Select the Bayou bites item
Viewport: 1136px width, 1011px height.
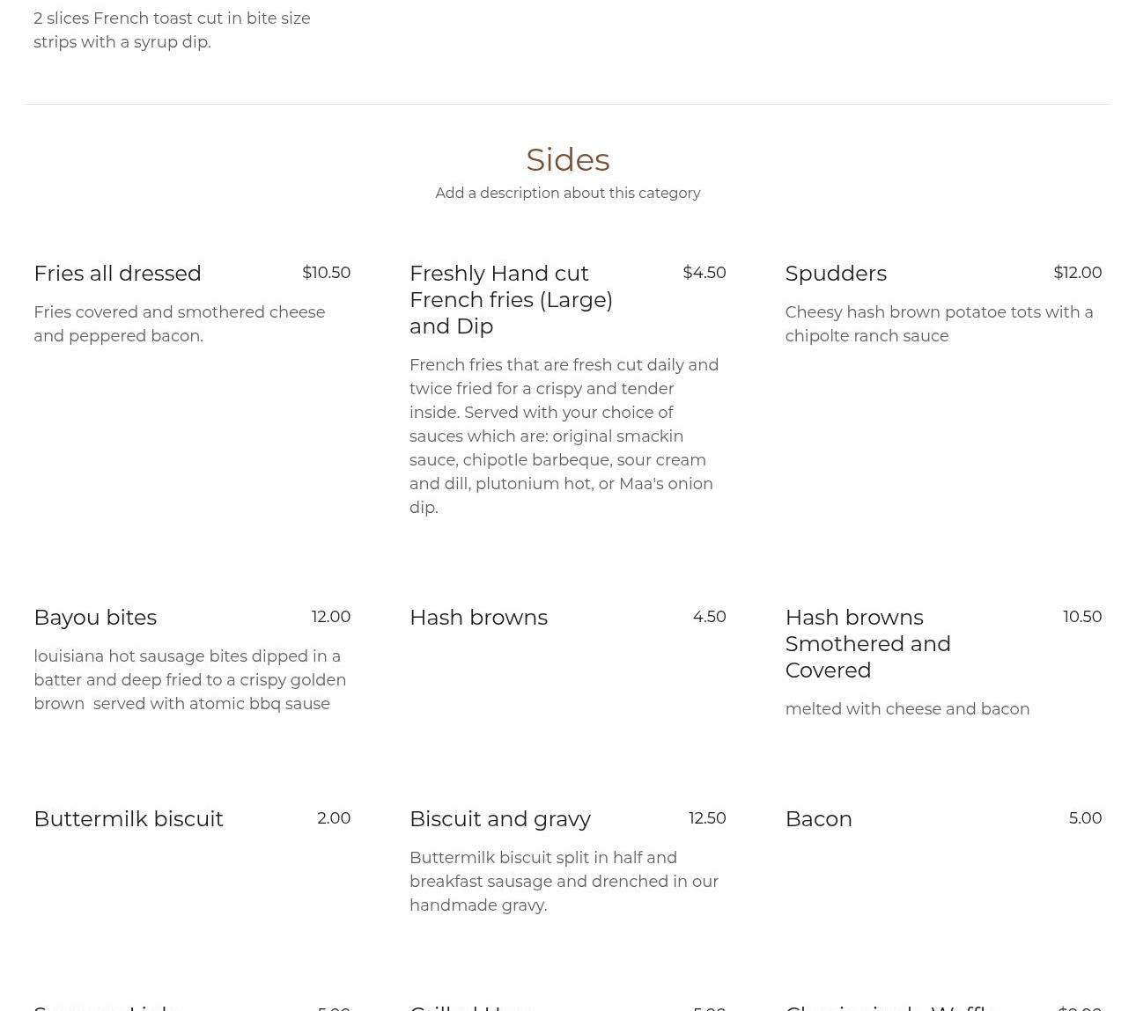point(95,618)
